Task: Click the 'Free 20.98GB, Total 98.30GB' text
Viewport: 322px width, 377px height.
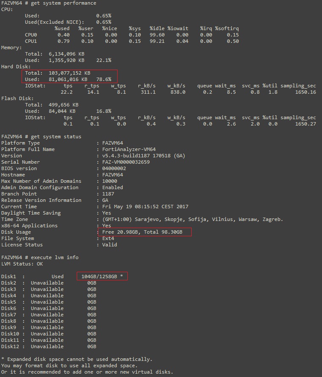Action: coord(142,232)
